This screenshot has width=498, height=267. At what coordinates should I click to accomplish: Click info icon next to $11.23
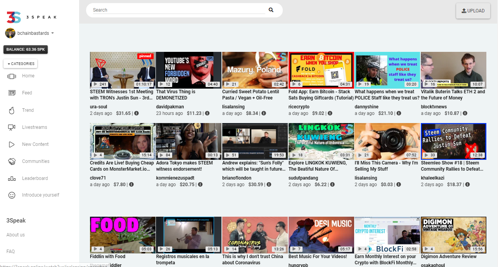[207, 113]
